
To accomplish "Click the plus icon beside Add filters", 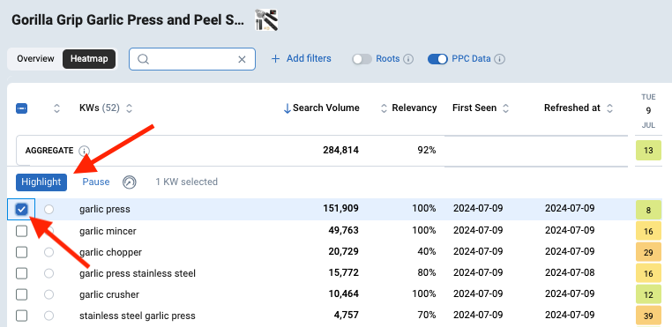I will click(275, 59).
